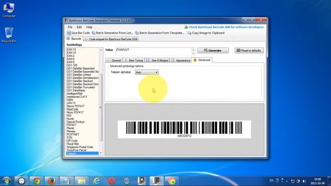Screen dimensions: 331x186
Task: Select Optical Product symbology
Action: click(76, 122)
